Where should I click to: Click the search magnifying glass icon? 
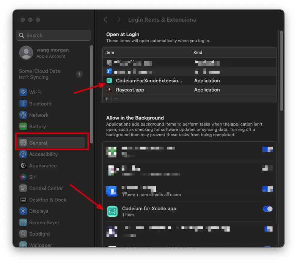tap(22, 35)
